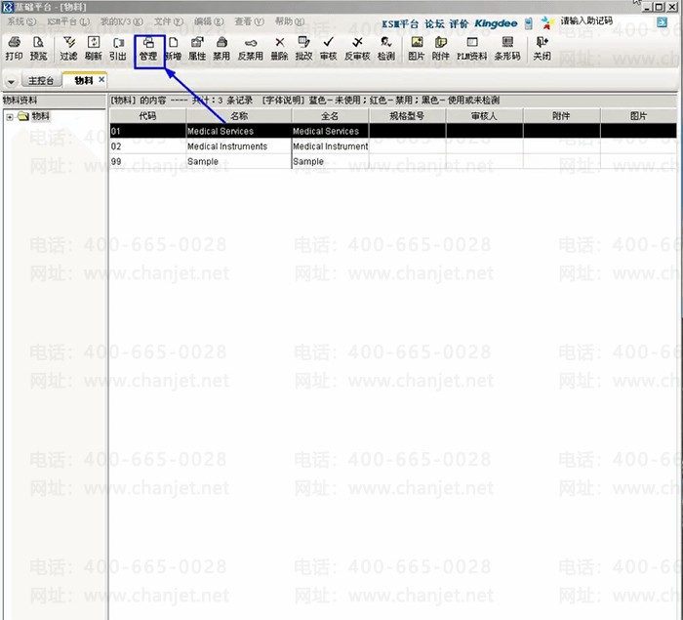Screen dimensions: 683x620
Task: Open the Barcode (条形码) toolbar icon
Action: [508, 49]
